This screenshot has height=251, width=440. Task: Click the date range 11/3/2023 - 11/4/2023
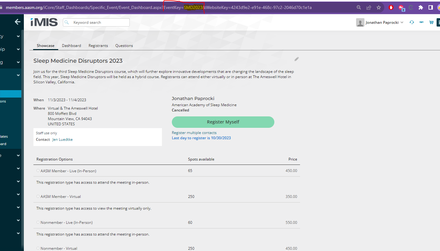pos(67,100)
